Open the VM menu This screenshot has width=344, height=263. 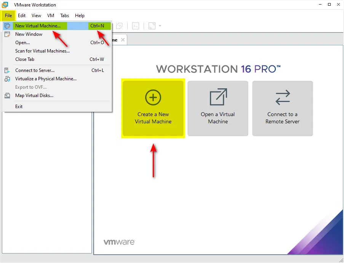(50, 16)
